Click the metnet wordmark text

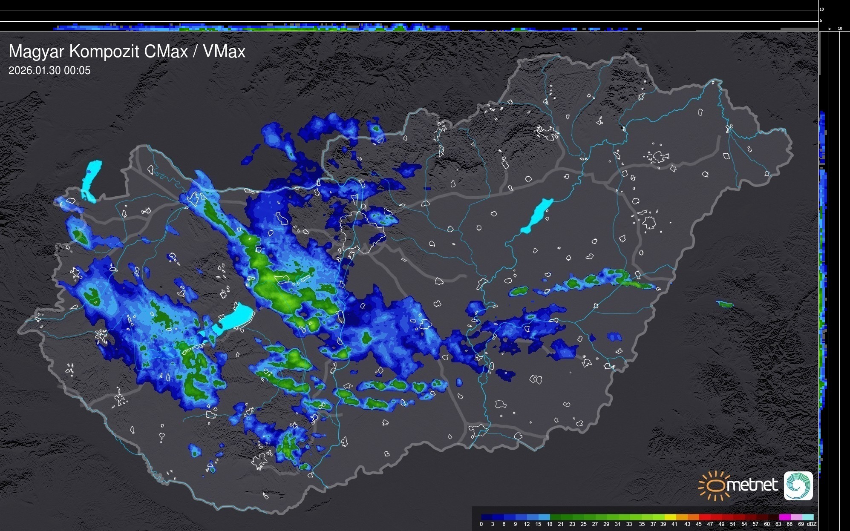coord(752,485)
